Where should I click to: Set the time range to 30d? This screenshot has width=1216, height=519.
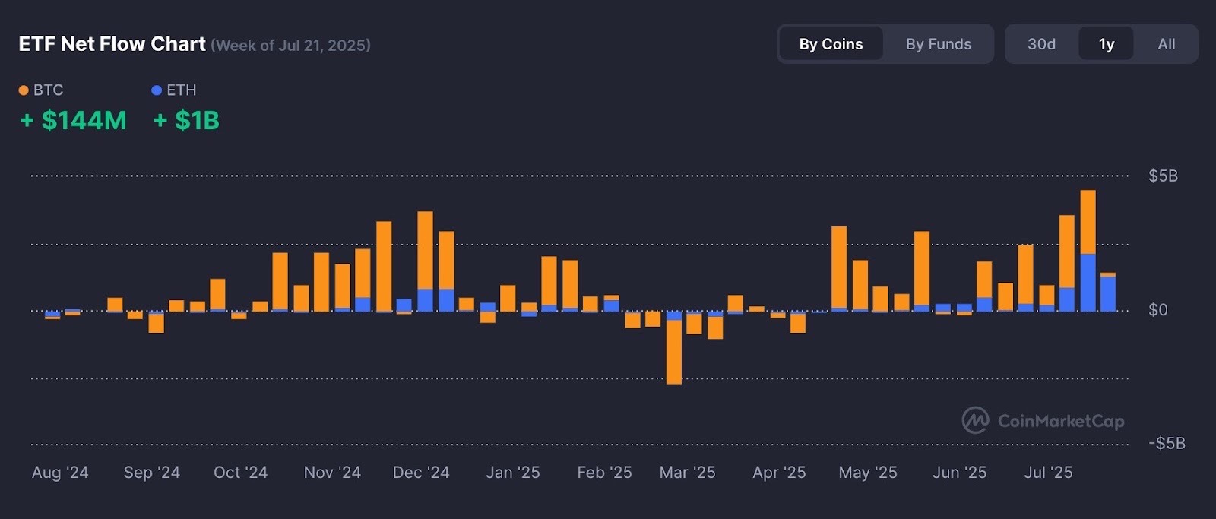[1041, 44]
